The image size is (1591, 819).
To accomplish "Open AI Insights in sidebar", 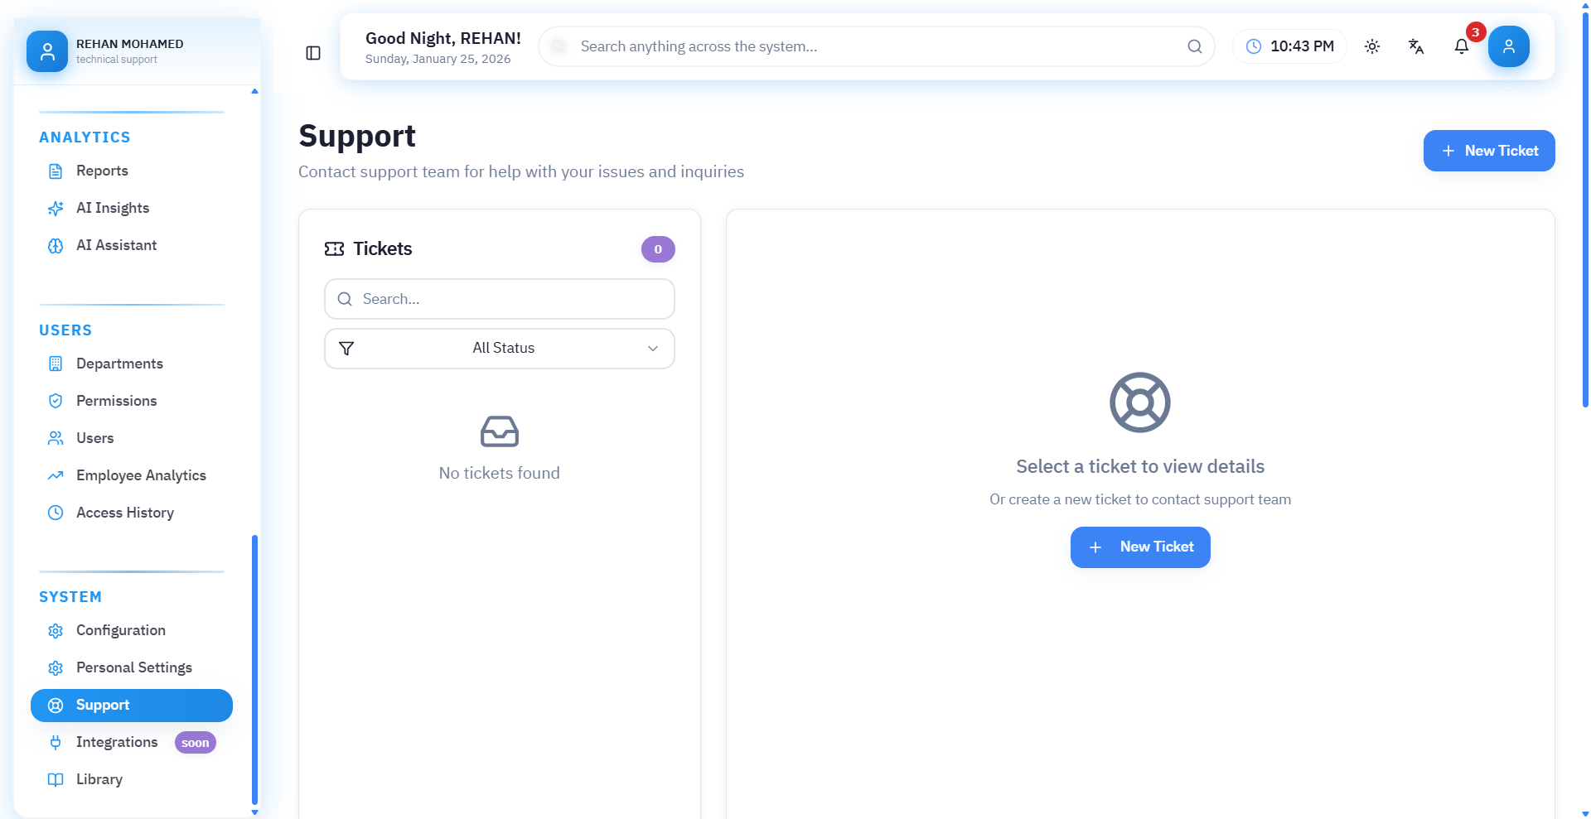I will tap(113, 208).
